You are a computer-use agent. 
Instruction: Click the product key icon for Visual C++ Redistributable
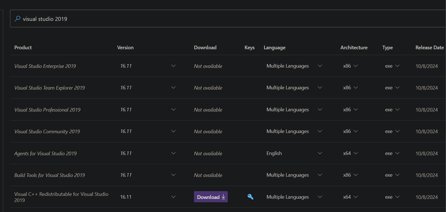[250, 197]
